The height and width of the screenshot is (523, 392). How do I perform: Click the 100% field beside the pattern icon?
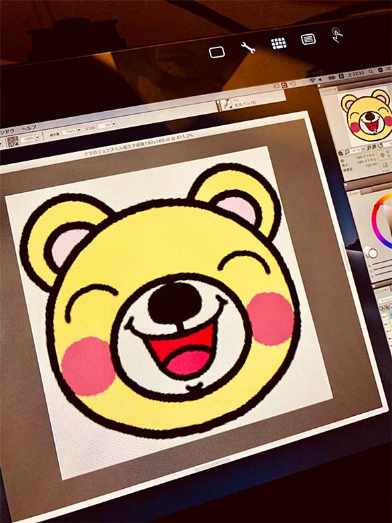[28, 139]
